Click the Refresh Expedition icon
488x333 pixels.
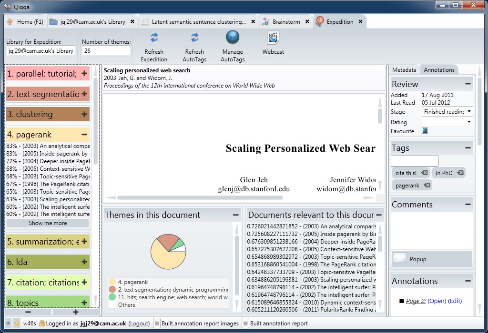pos(154,38)
